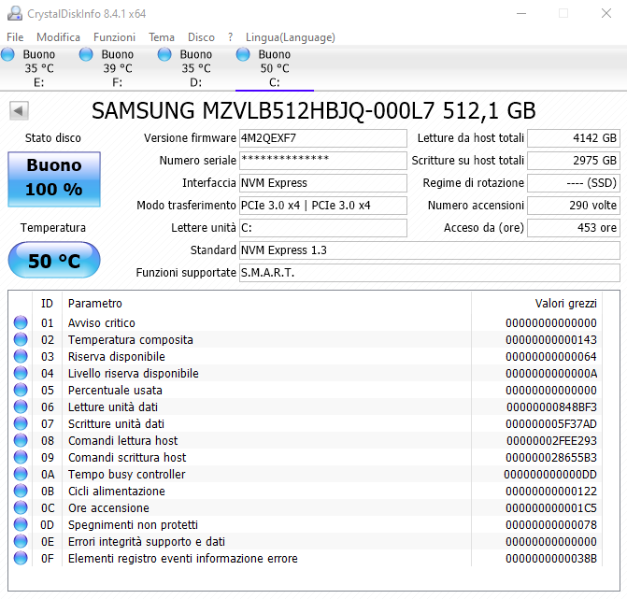Select the F: drive tab

[117, 68]
